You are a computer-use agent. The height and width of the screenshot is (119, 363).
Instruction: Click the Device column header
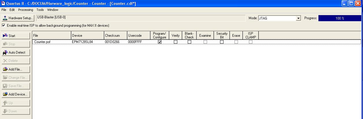88,36
